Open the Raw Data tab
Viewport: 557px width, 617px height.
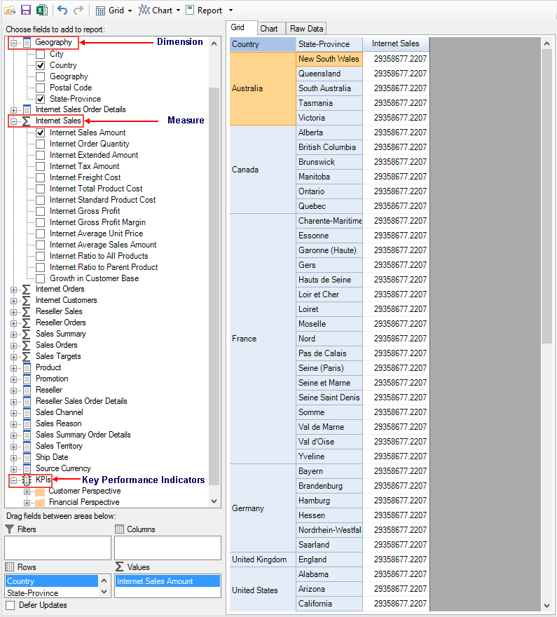306,29
